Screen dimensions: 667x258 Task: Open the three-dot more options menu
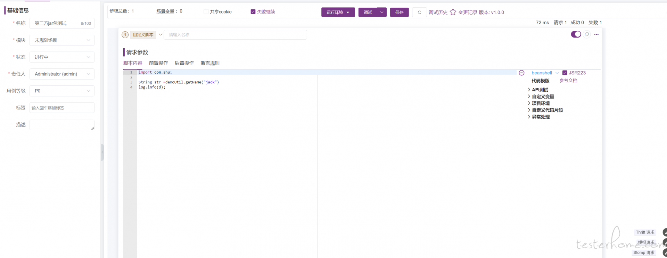596,34
